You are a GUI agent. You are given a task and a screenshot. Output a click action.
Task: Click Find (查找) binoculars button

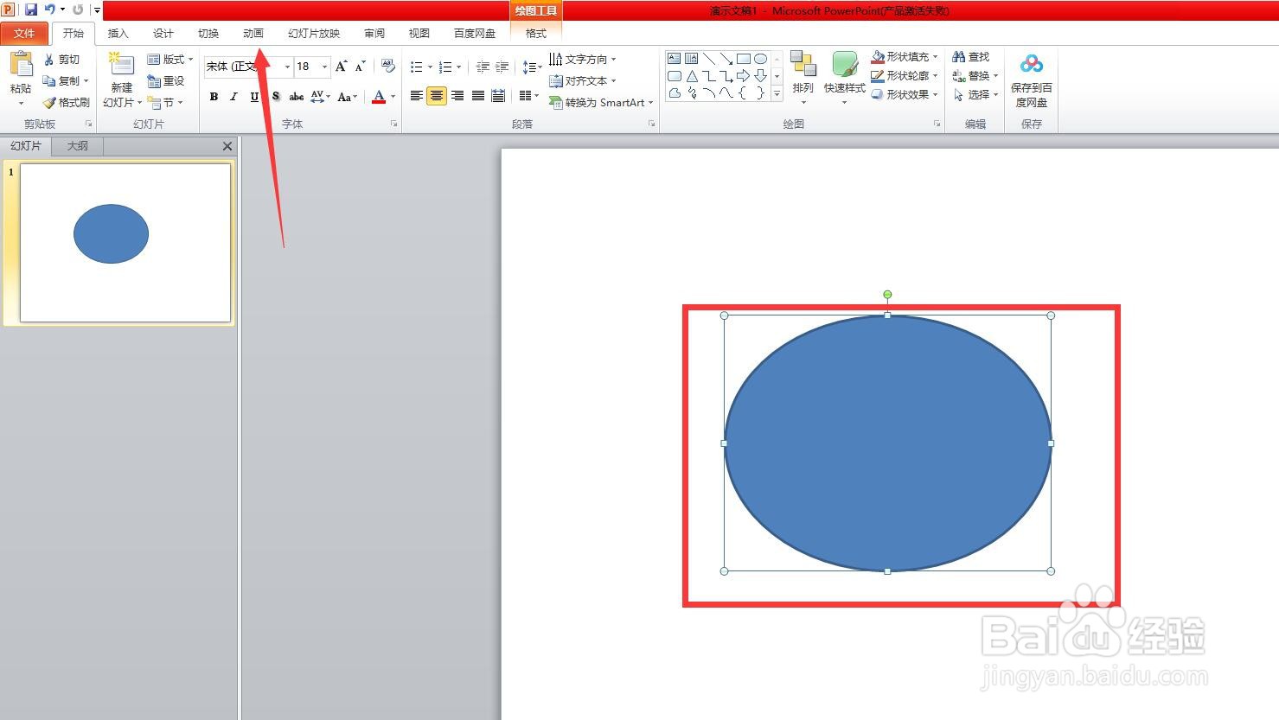click(970, 56)
